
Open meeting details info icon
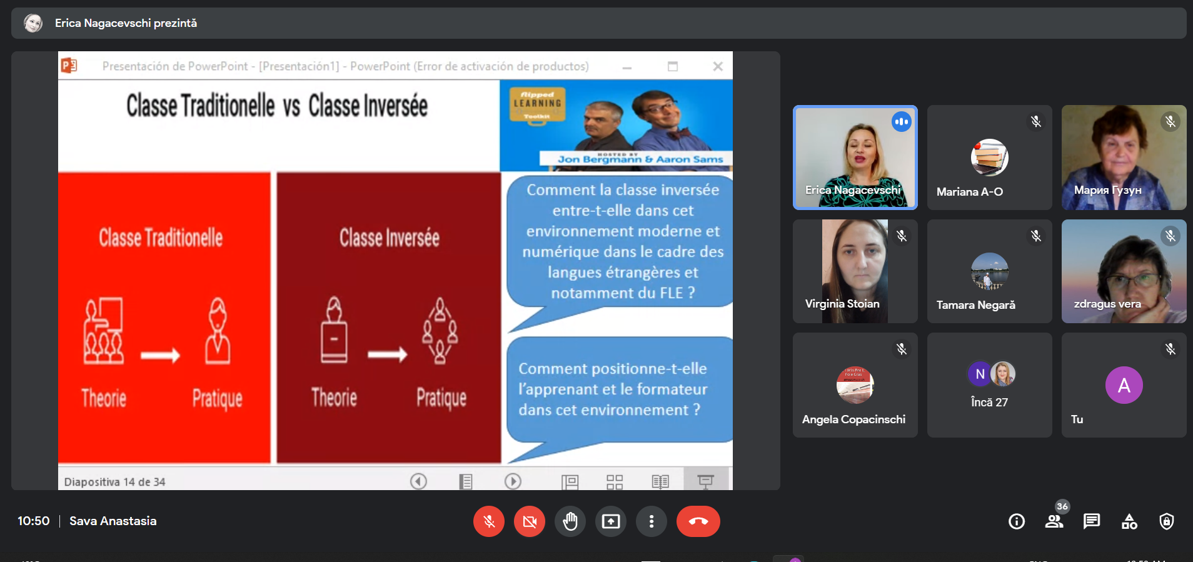(x=1017, y=521)
